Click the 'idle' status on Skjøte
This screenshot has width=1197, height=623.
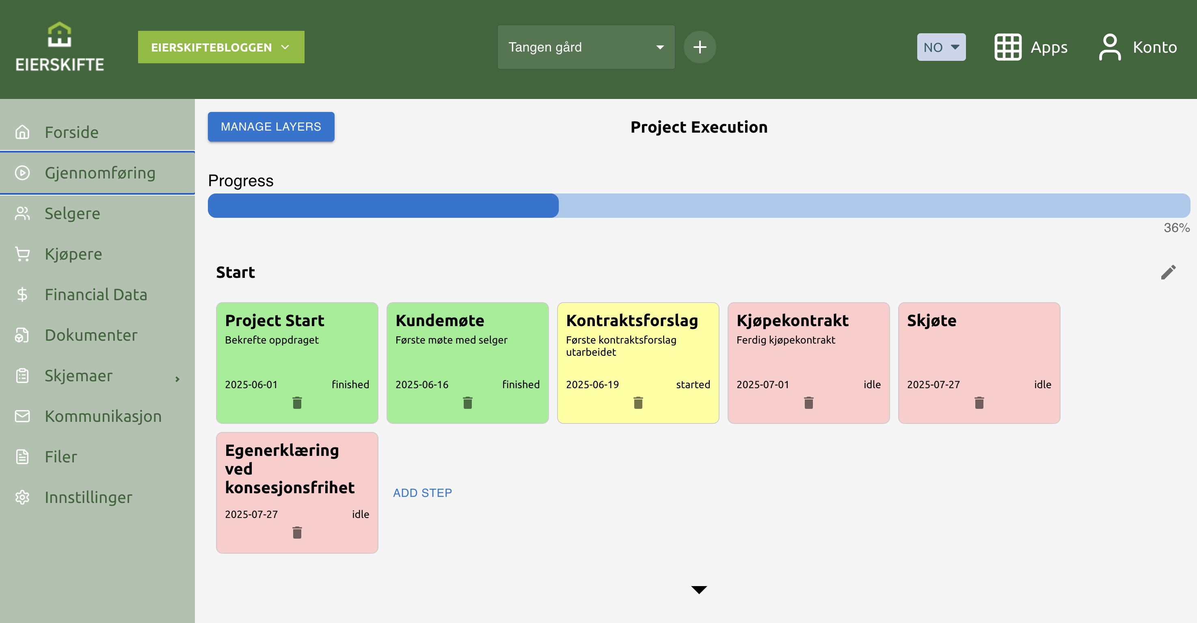1043,385
